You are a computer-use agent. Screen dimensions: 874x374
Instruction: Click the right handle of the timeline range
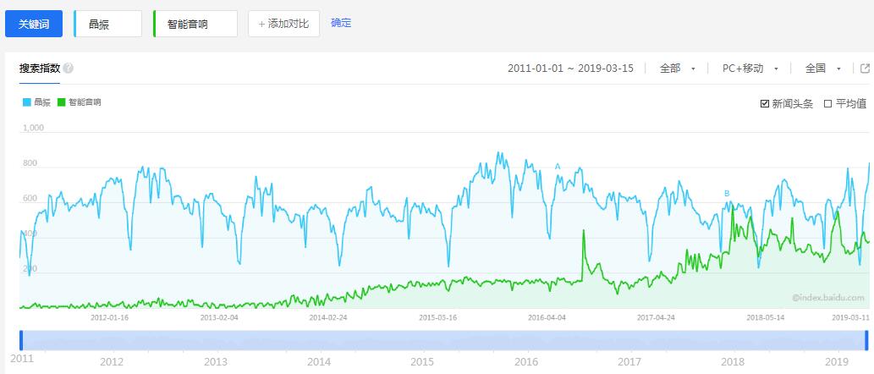coord(866,340)
